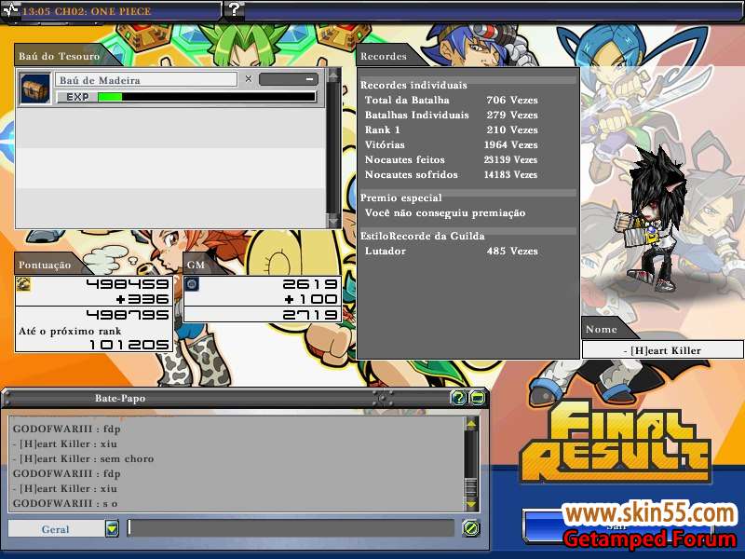Focus the chat message input field
745x559 pixels.
(291, 528)
